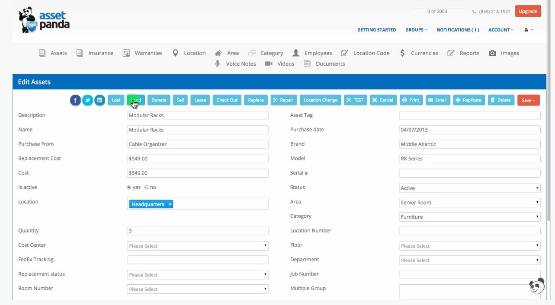This screenshot has height=305, width=555.
Task: Open the ACCOUNT menu
Action: click(500, 30)
